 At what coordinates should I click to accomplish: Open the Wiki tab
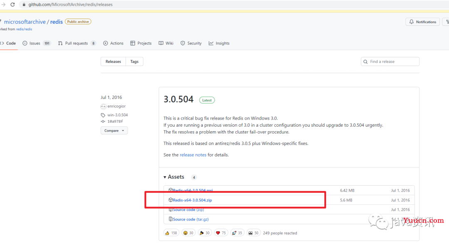click(x=166, y=43)
